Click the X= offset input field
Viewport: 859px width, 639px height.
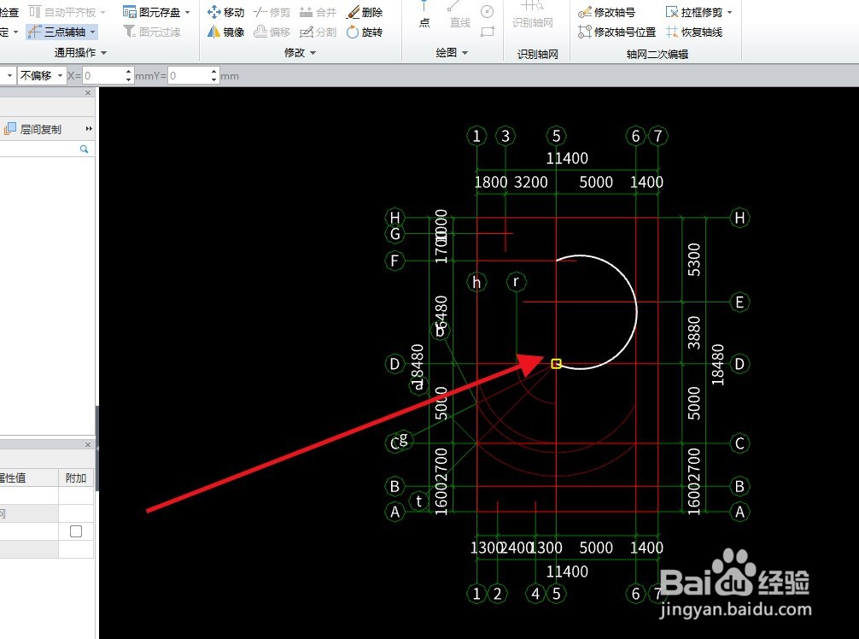[103, 76]
